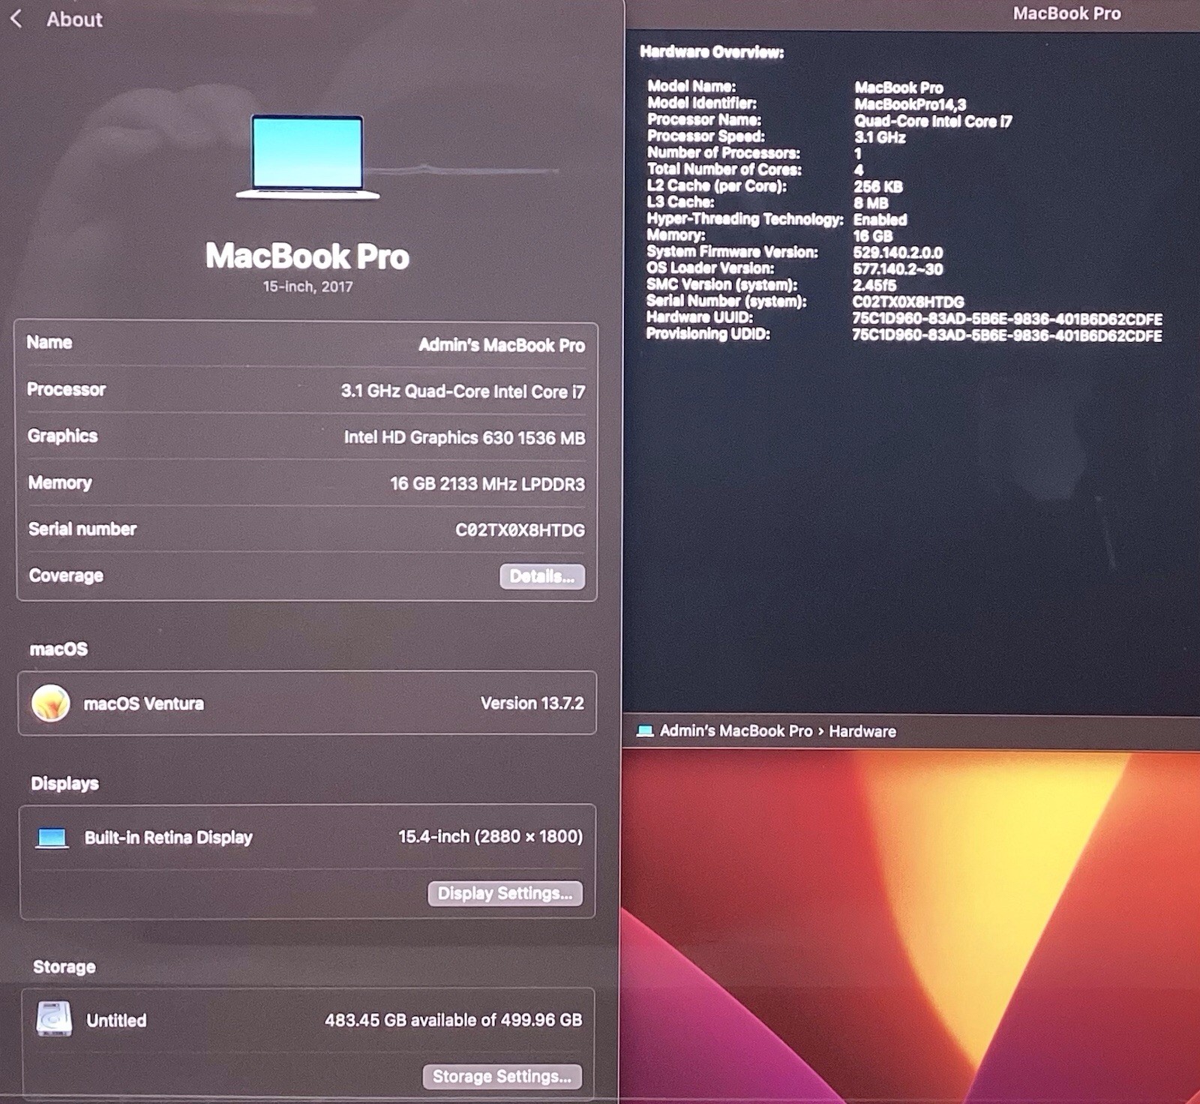Select the "Enabled" Hyper-Threading value
This screenshot has height=1104, width=1200.
pyautogui.click(x=880, y=220)
